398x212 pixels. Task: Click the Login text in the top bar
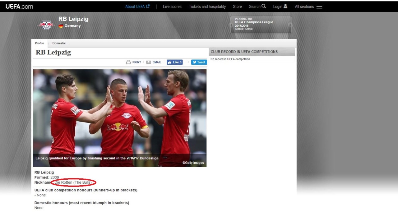click(278, 7)
